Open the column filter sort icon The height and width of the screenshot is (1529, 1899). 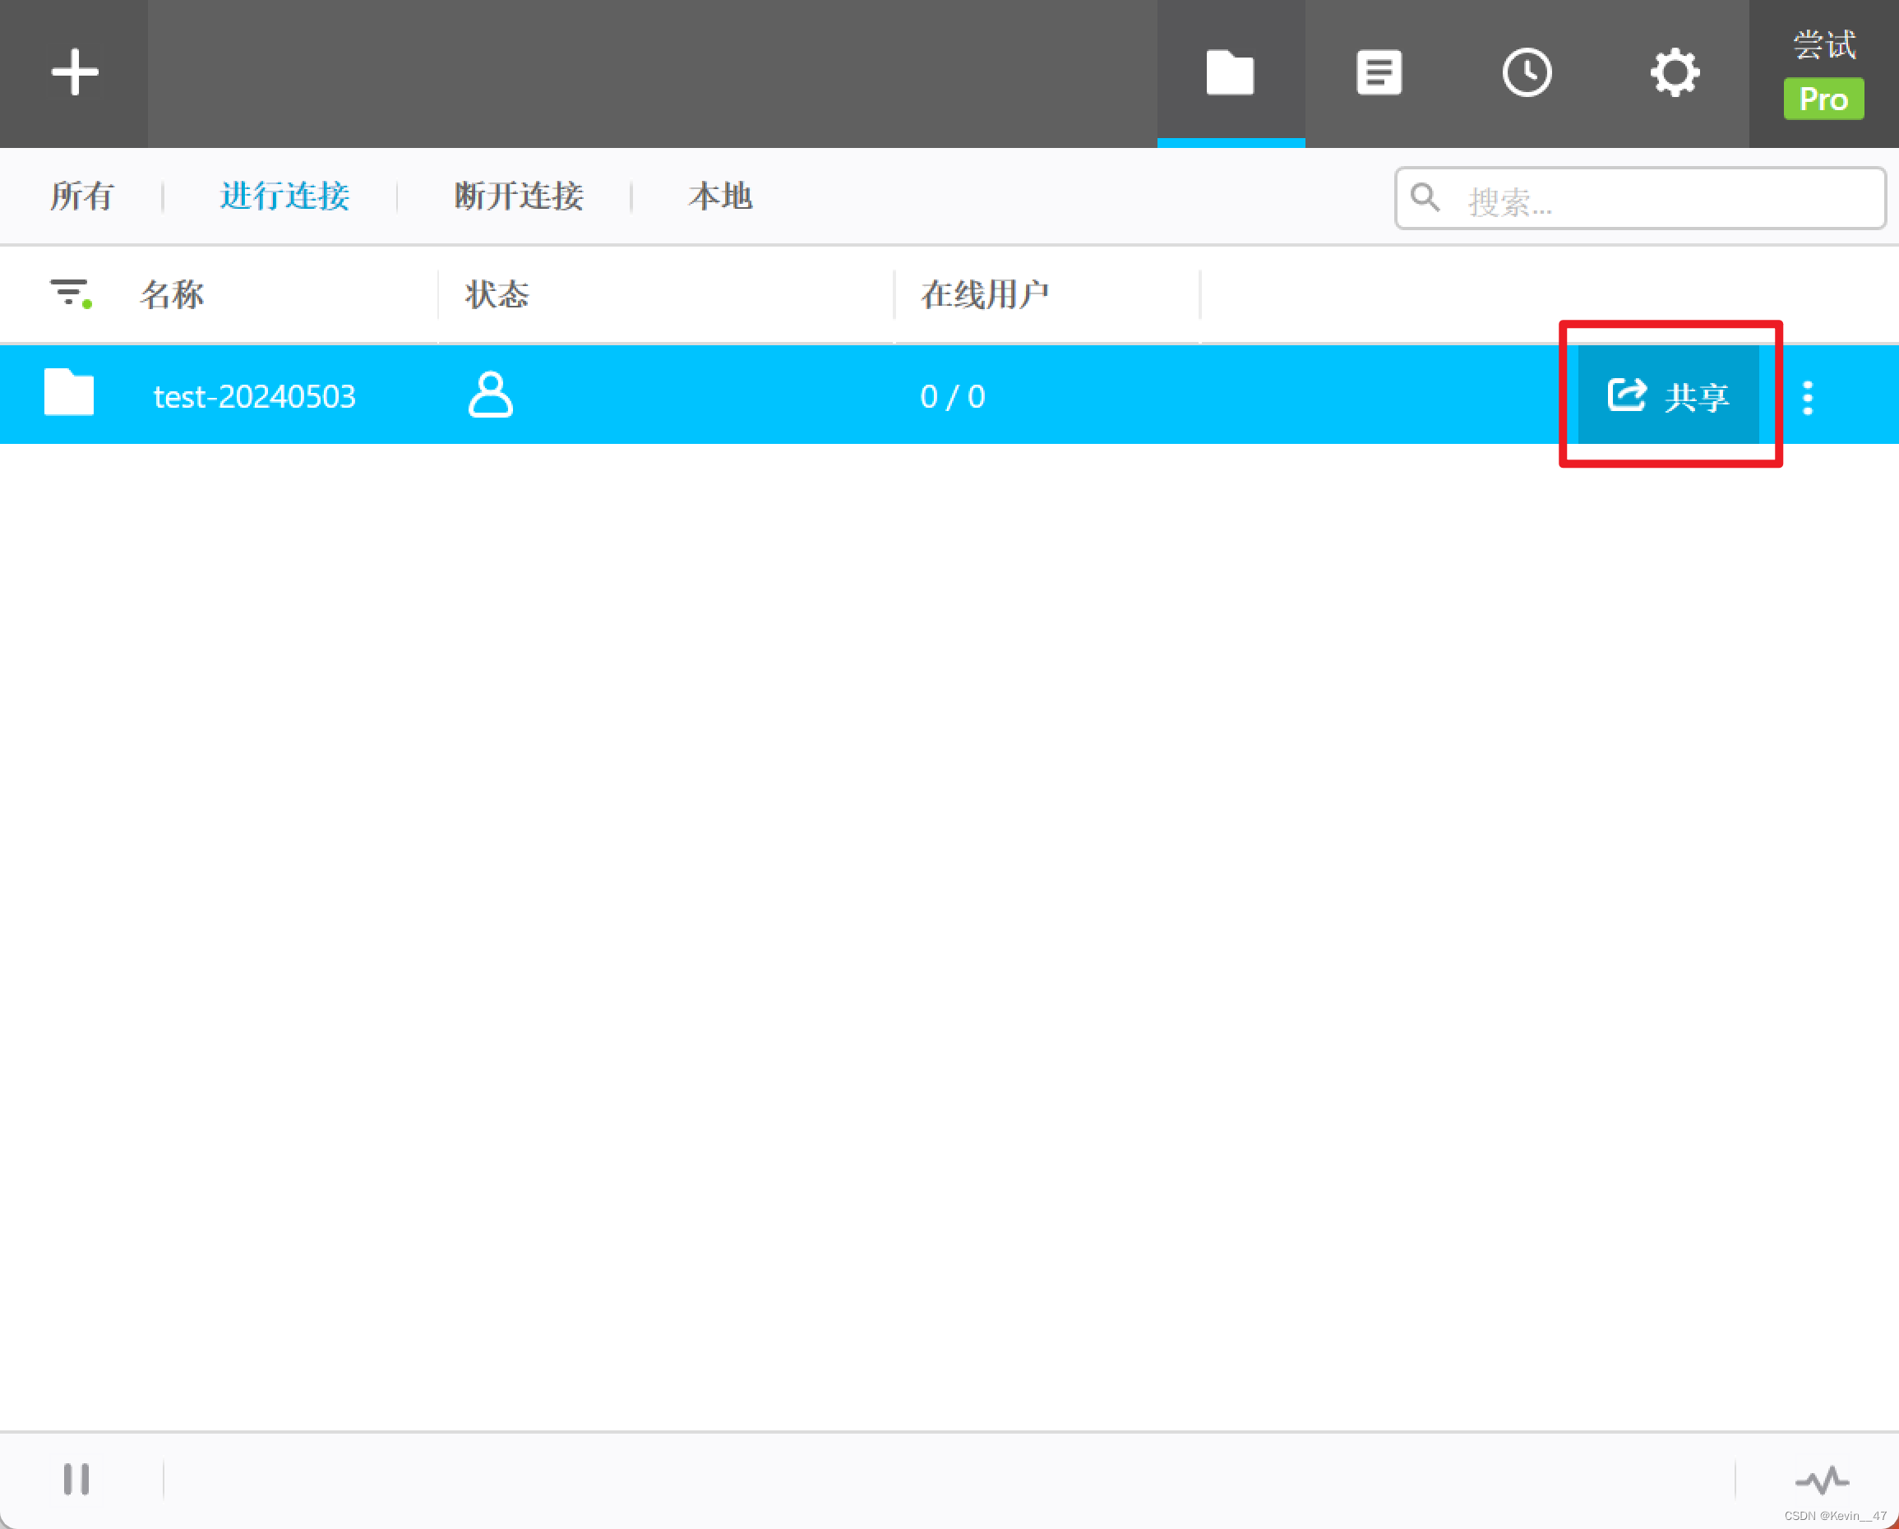[71, 293]
